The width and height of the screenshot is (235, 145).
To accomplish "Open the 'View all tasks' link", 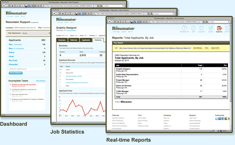I will pos(41,81).
